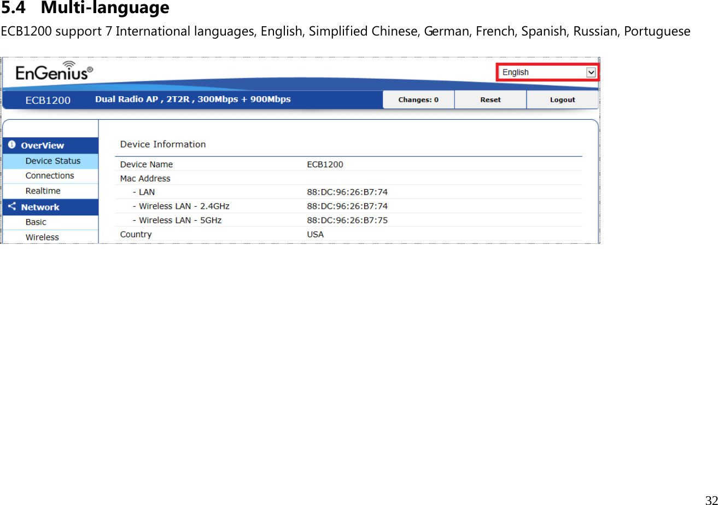The image size is (718, 505).
Task: Click the ECB1200 model label in banner
Action: [48, 100]
